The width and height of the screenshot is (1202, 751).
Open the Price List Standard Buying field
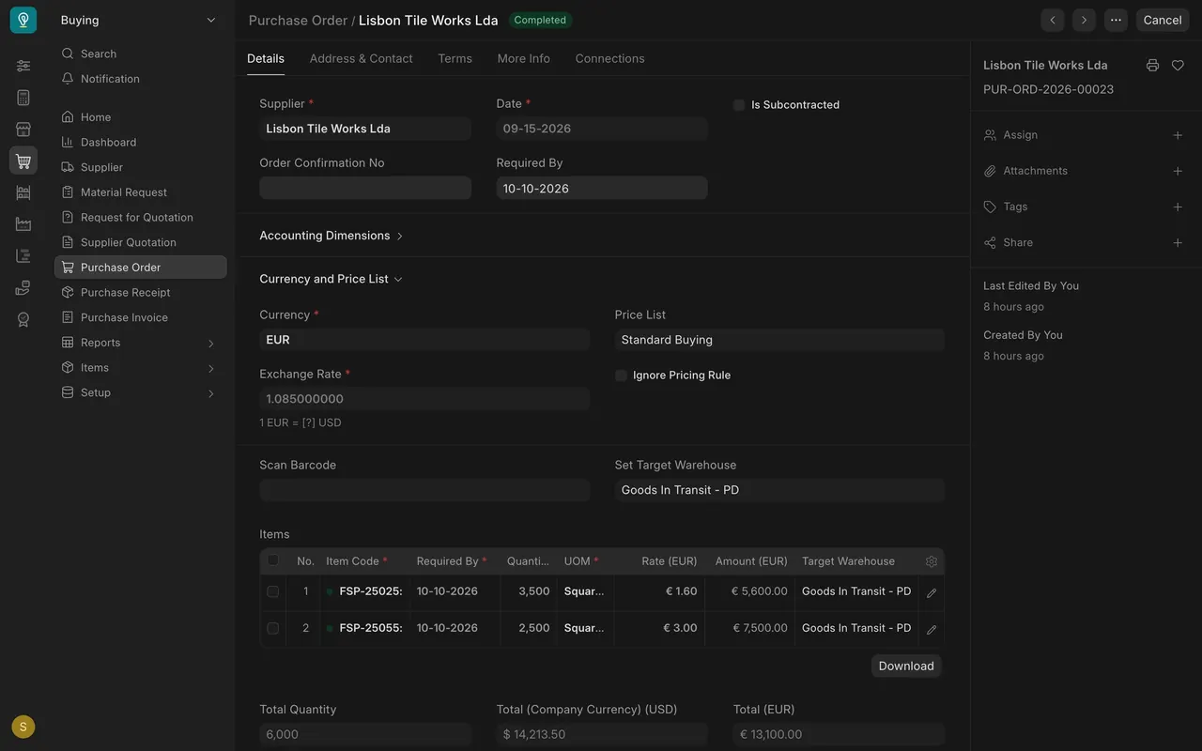pyautogui.click(x=779, y=340)
